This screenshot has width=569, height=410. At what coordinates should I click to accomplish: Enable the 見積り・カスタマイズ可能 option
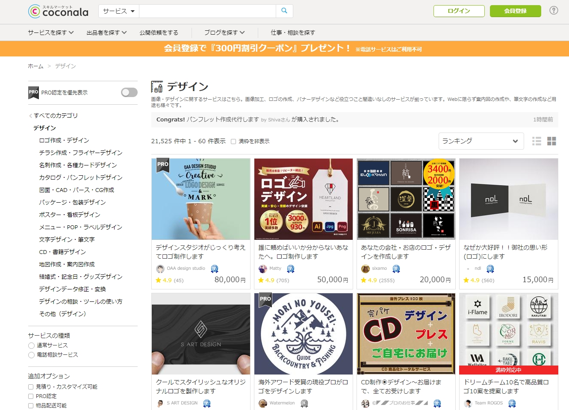(31, 387)
